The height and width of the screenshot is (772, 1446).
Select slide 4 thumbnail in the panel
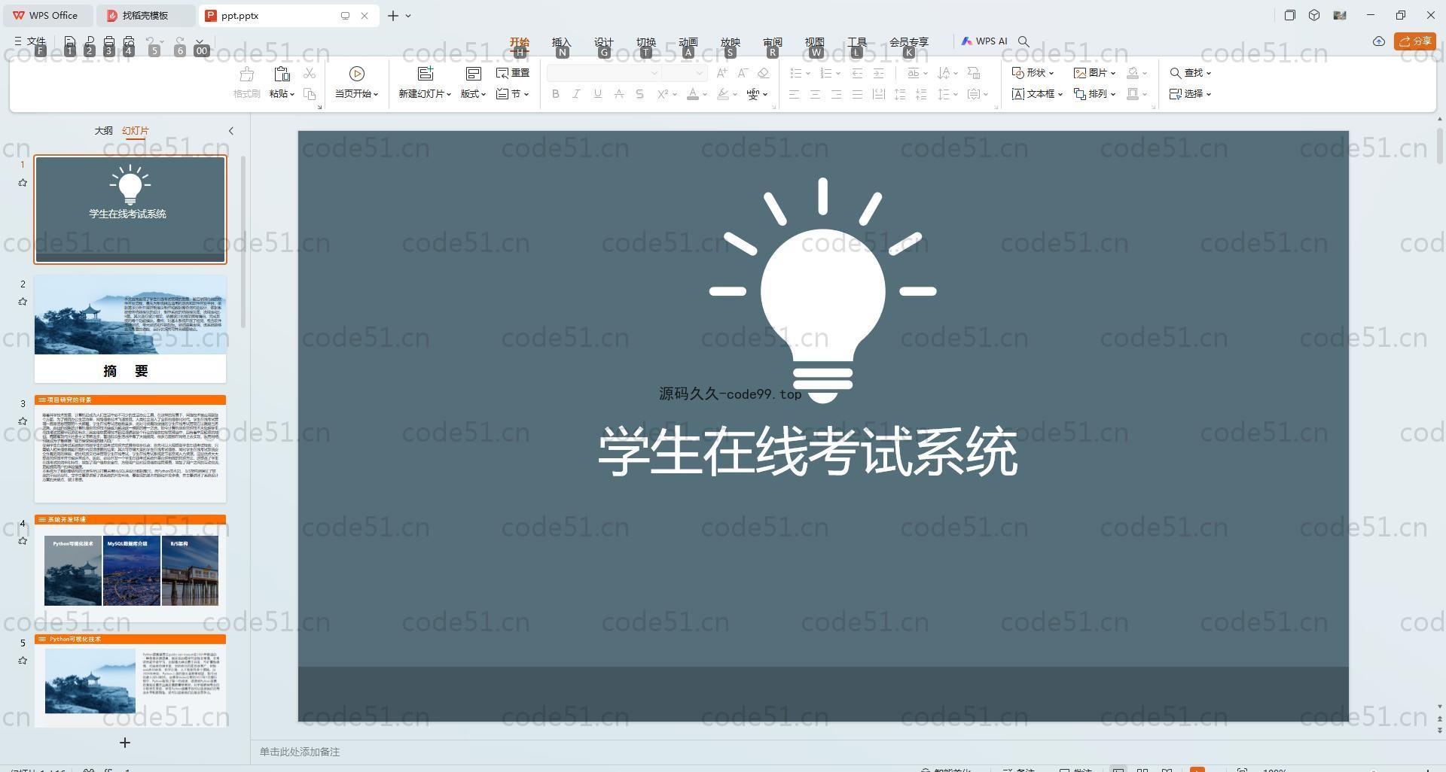click(x=130, y=570)
